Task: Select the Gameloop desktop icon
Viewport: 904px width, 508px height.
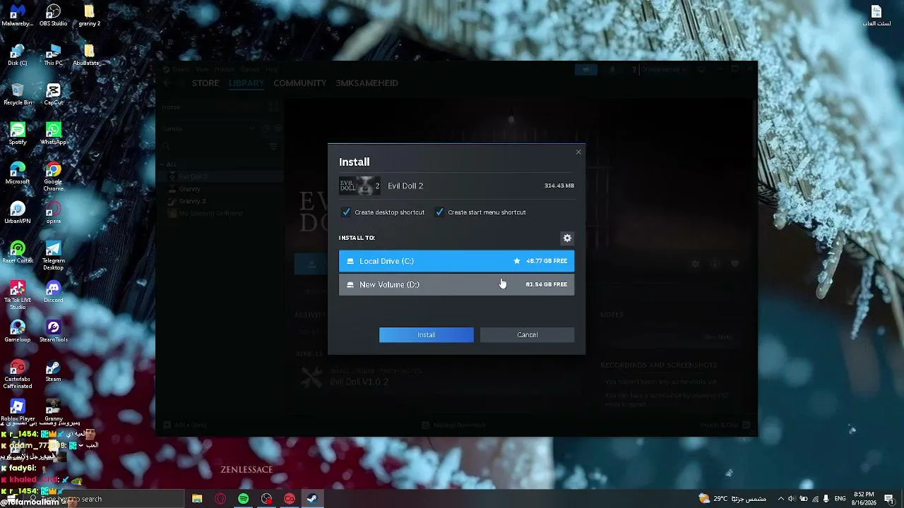Action: [x=18, y=332]
